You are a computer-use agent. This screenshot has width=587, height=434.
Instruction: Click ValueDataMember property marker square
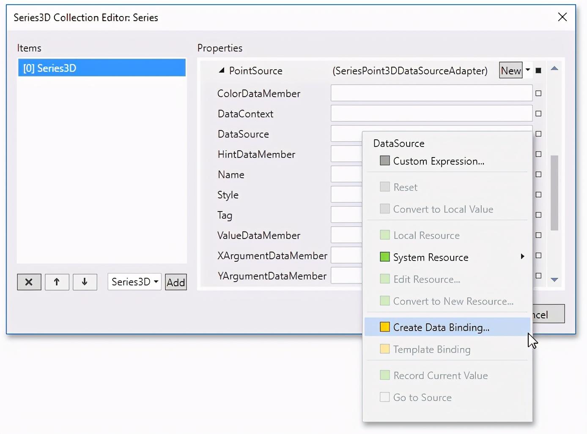click(x=538, y=235)
